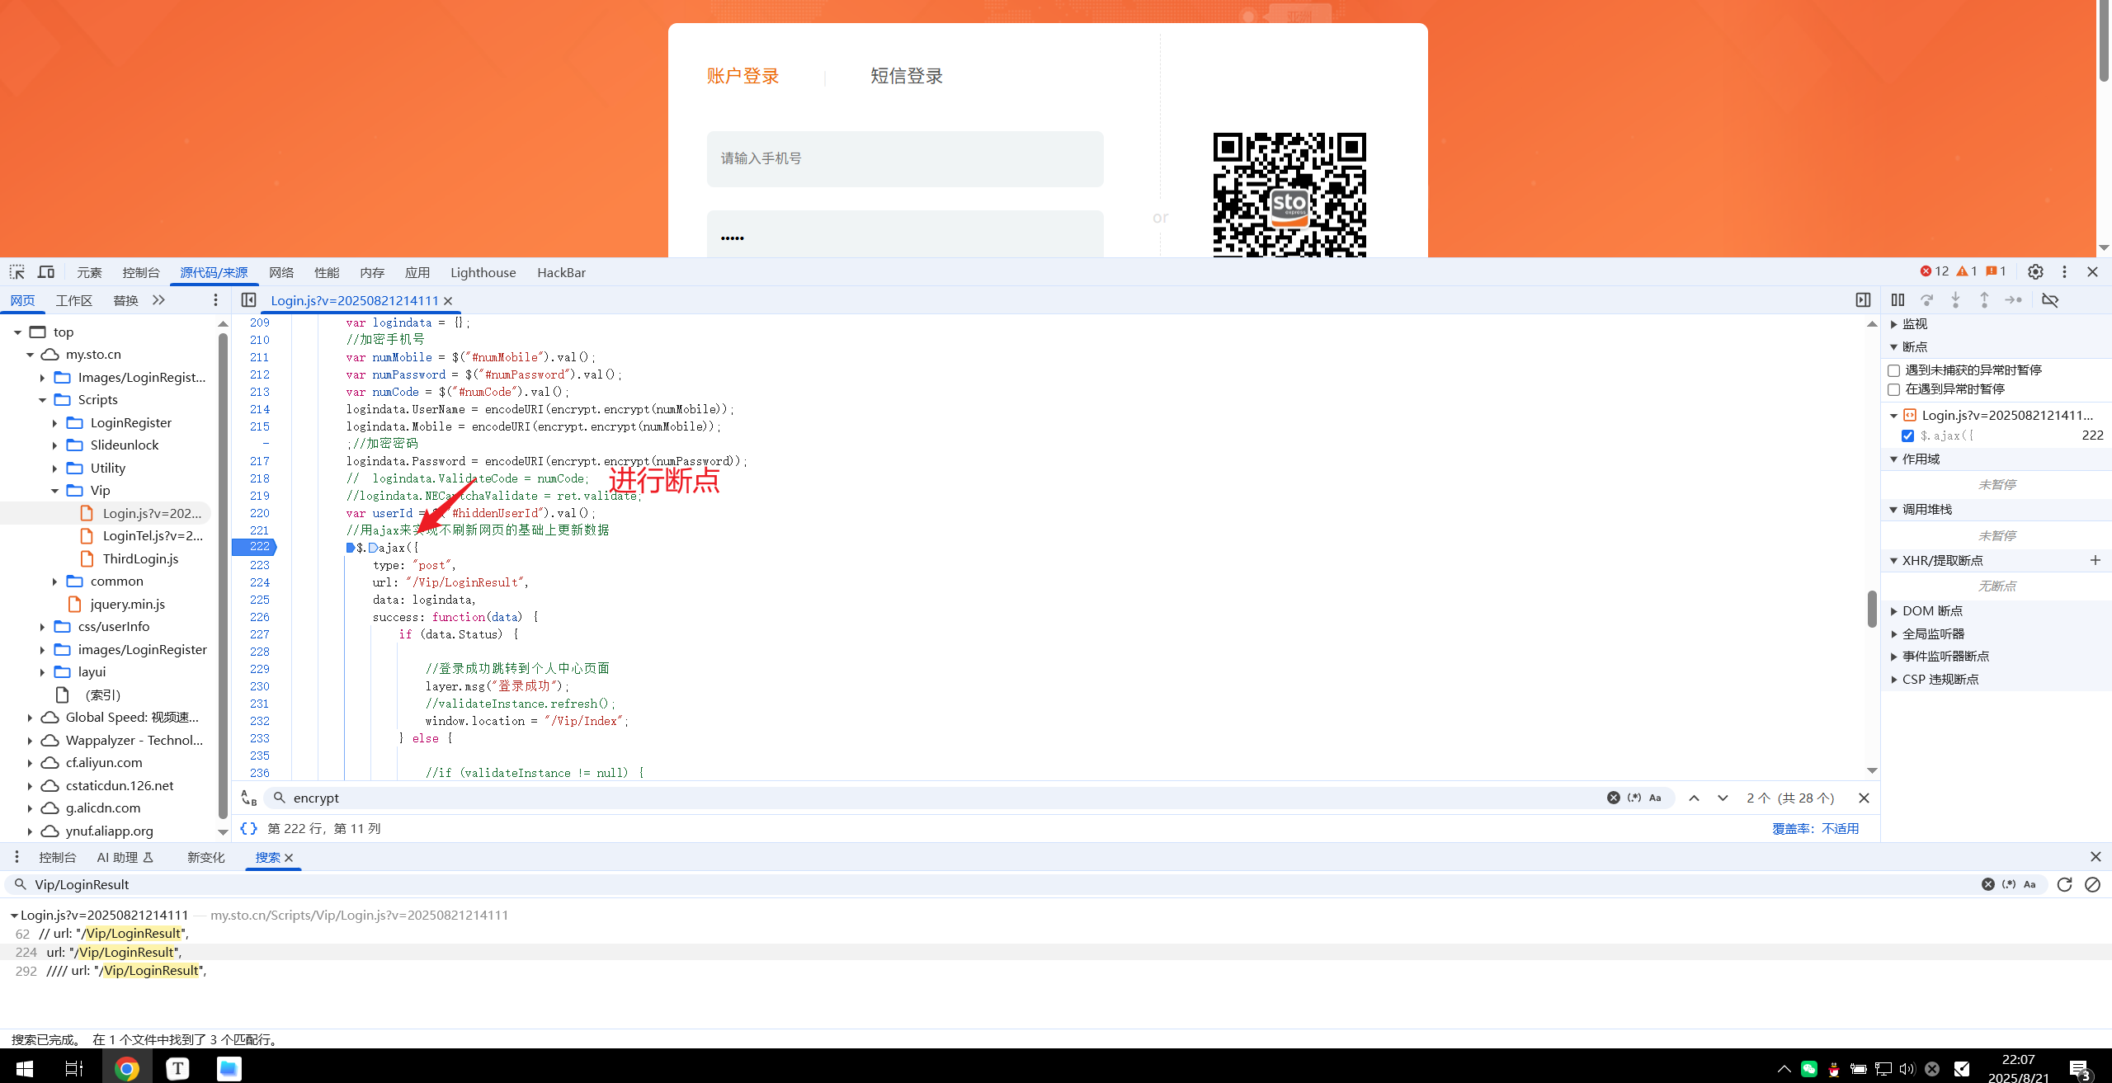Enable pause on uncaught exceptions checkbox

(1894, 370)
